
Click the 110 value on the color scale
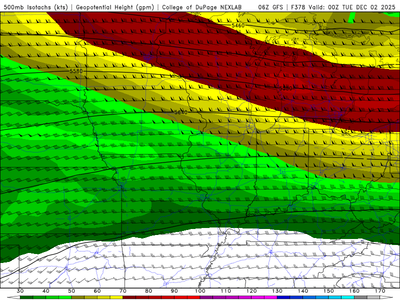pyautogui.click(x=226, y=291)
